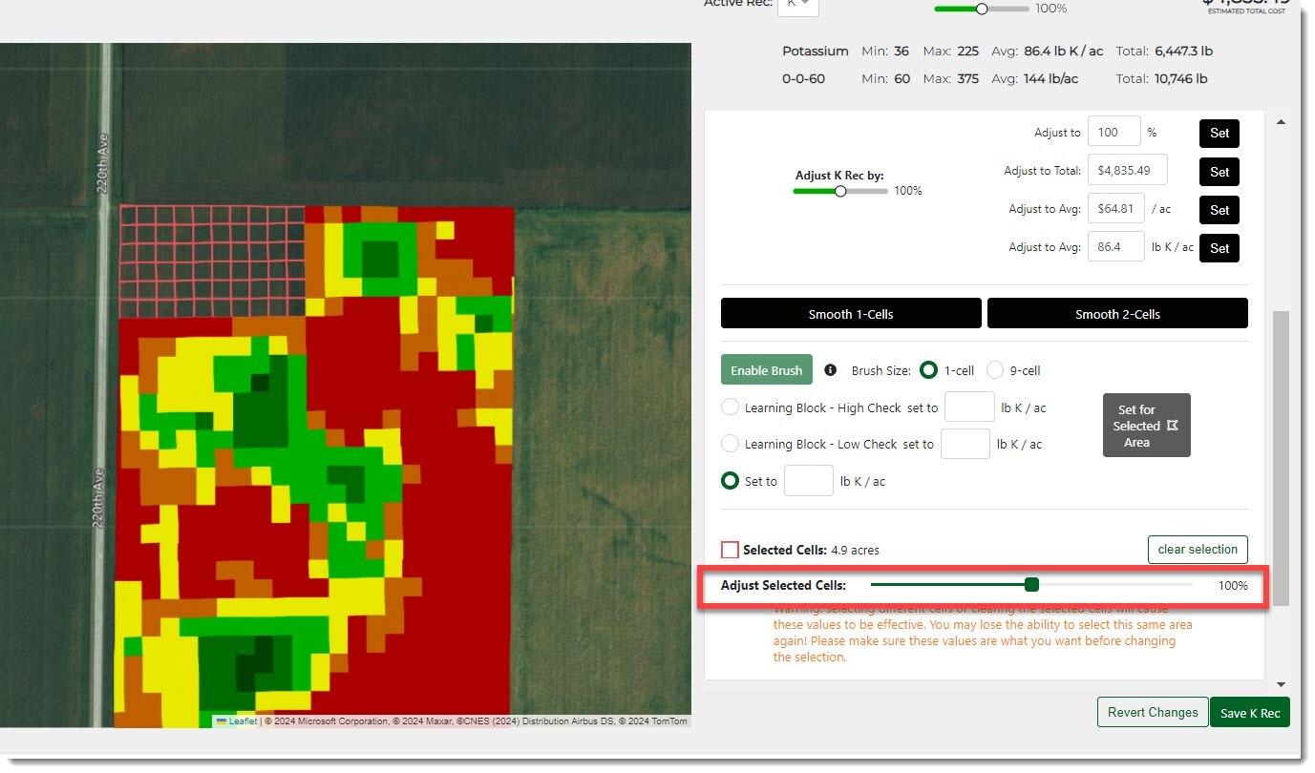This screenshot has height=773, width=1315.
Task: Click the Adjust K Rec by slider
Action: tap(840, 191)
